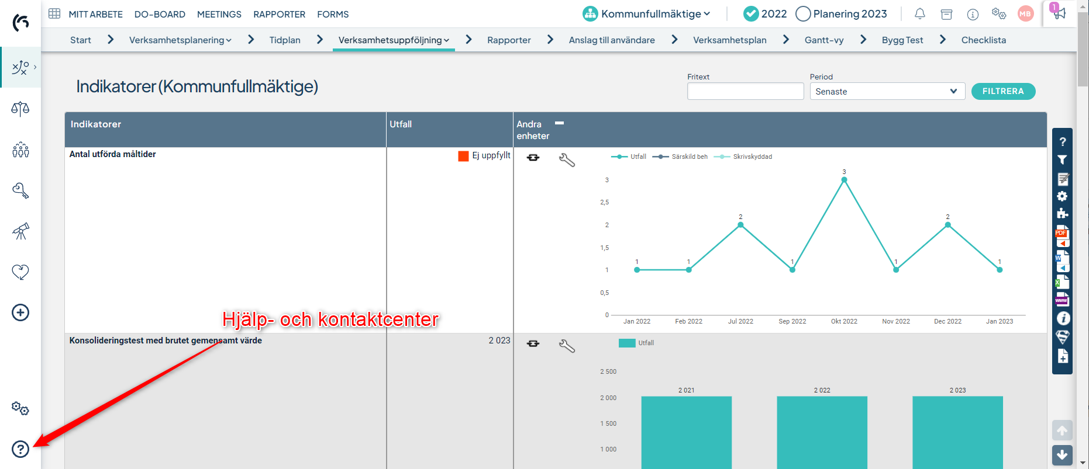Viewport: 1089px width, 469px height.
Task: Open the gear settings in right toolbar
Action: (x=1062, y=196)
